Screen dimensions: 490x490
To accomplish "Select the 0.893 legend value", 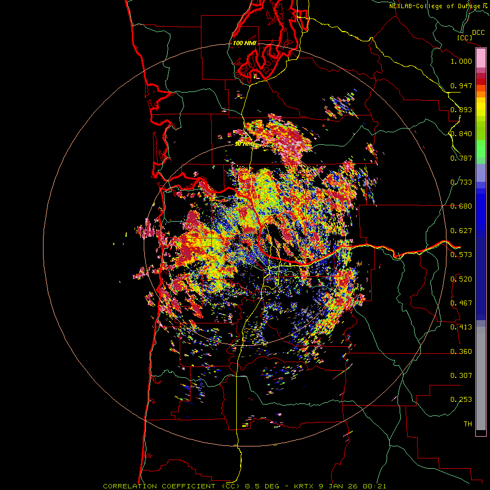I will [461, 109].
